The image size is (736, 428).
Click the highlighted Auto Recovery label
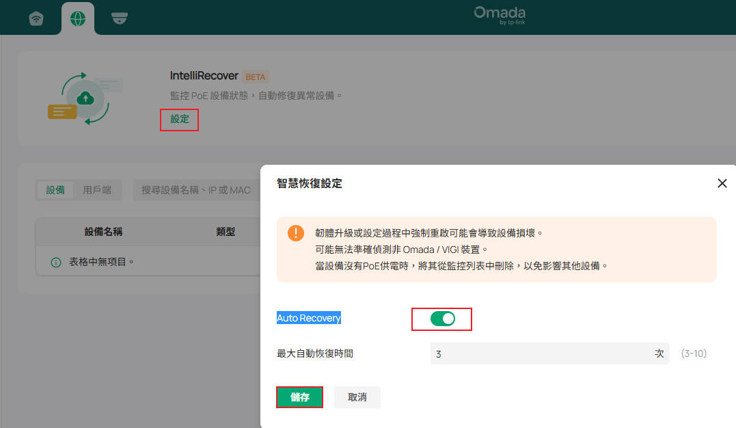point(308,319)
